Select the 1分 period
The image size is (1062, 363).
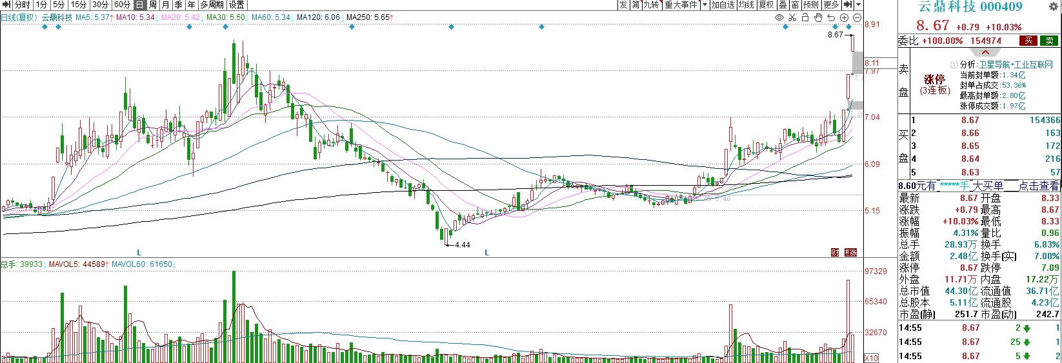click(42, 5)
